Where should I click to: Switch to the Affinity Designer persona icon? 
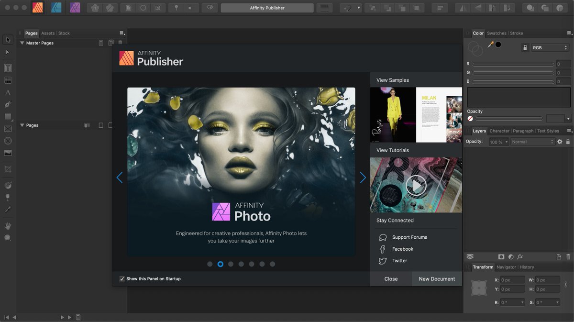coord(56,8)
